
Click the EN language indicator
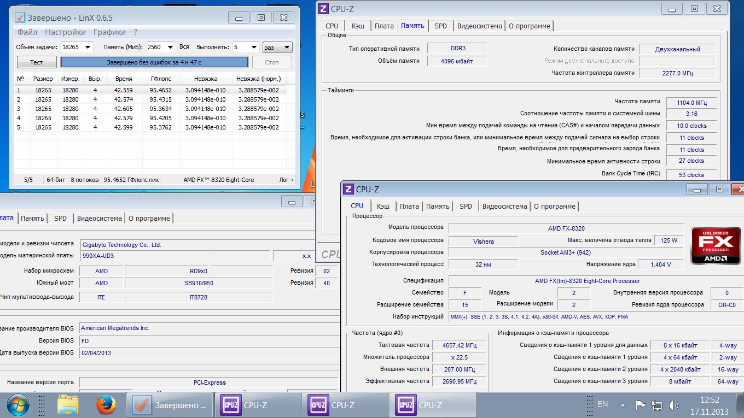pyautogui.click(x=602, y=404)
